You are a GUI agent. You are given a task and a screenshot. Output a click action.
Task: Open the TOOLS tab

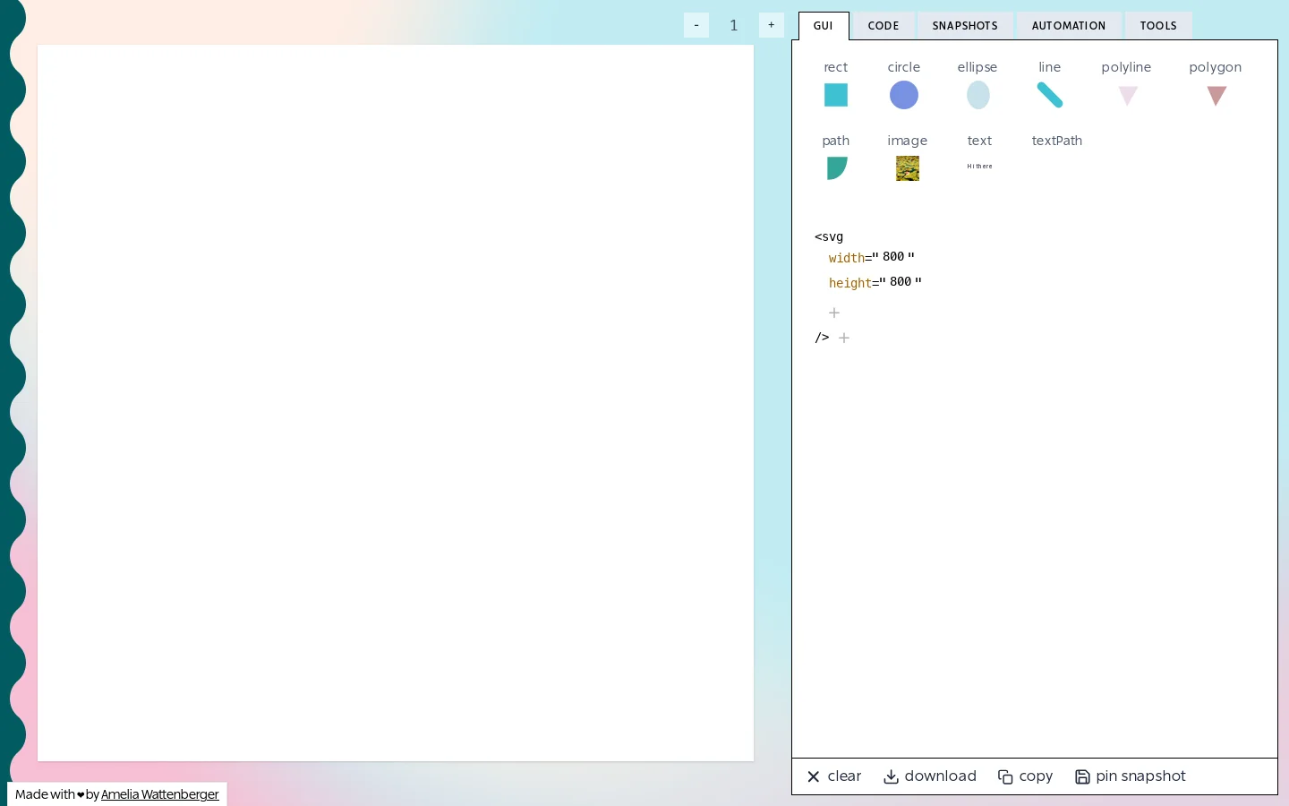1158,26
